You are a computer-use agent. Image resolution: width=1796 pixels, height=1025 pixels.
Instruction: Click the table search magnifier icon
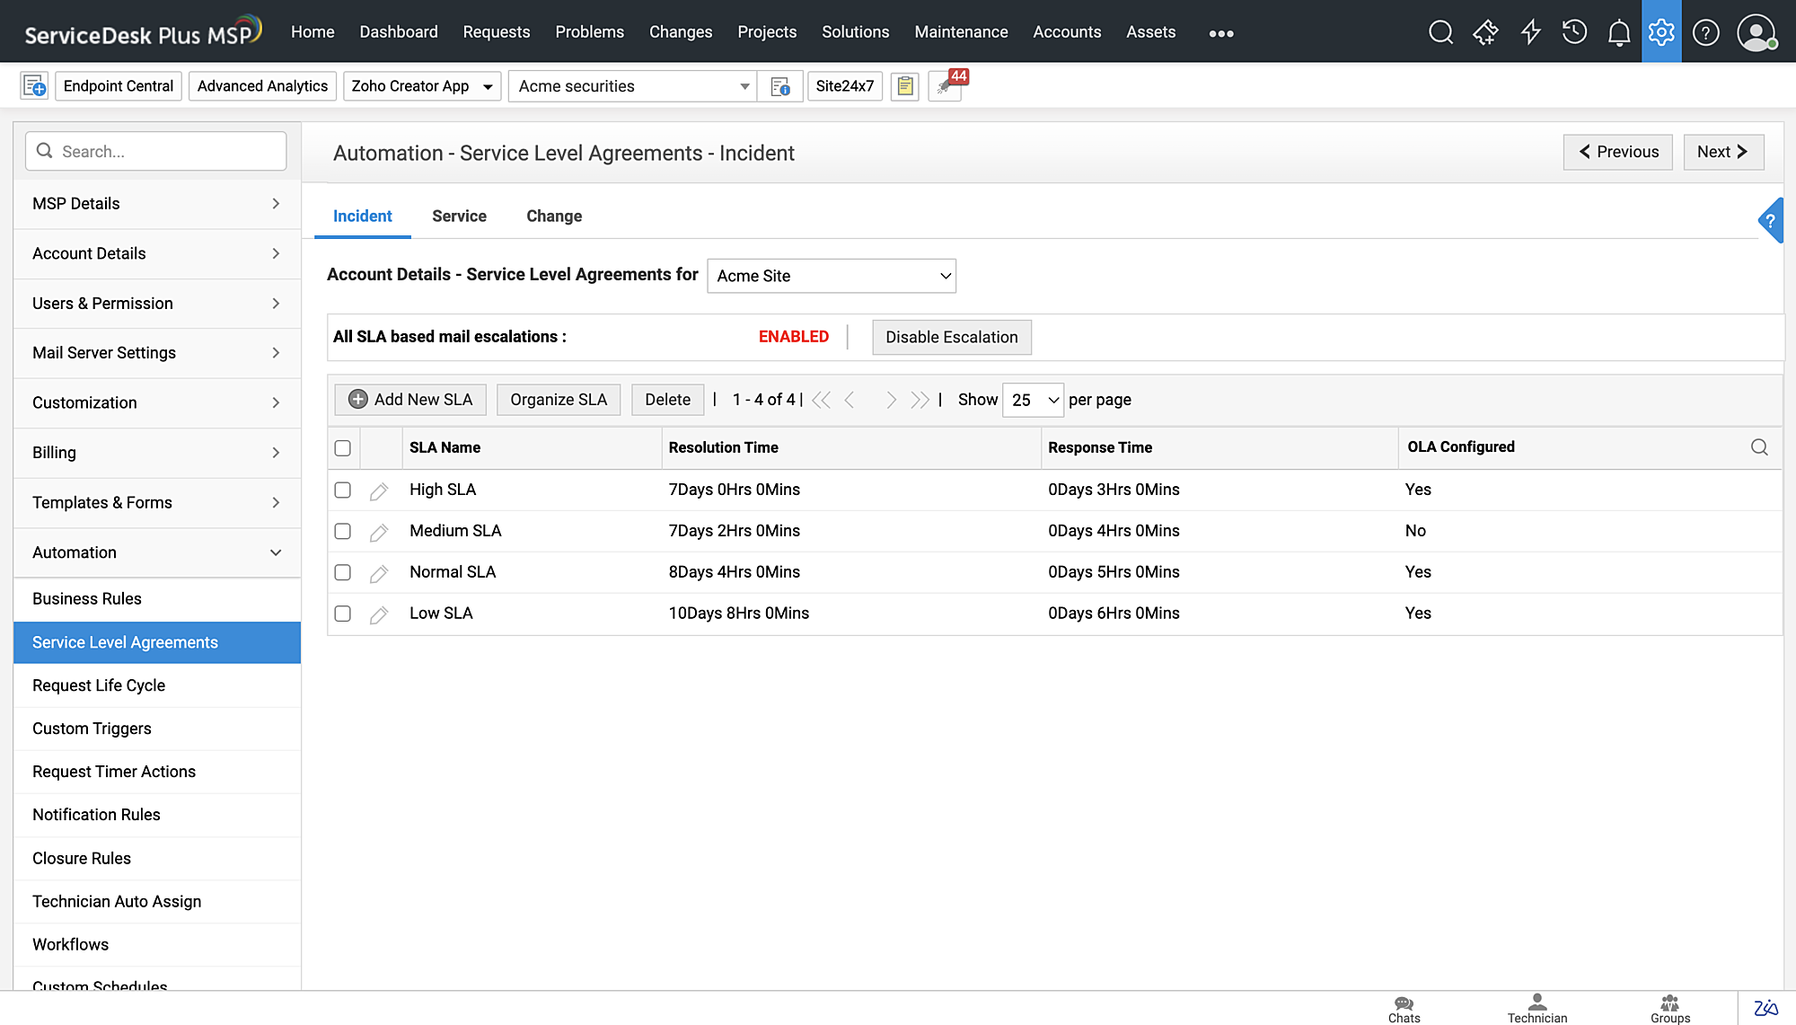[x=1759, y=447]
